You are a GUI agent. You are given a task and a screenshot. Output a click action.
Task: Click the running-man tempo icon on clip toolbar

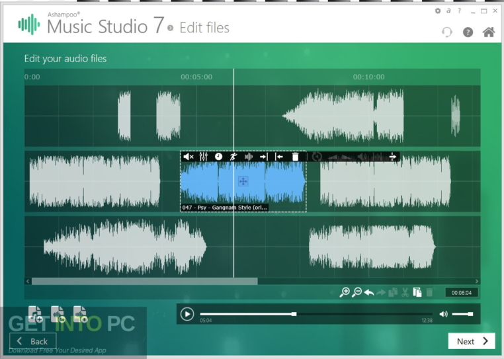click(233, 157)
